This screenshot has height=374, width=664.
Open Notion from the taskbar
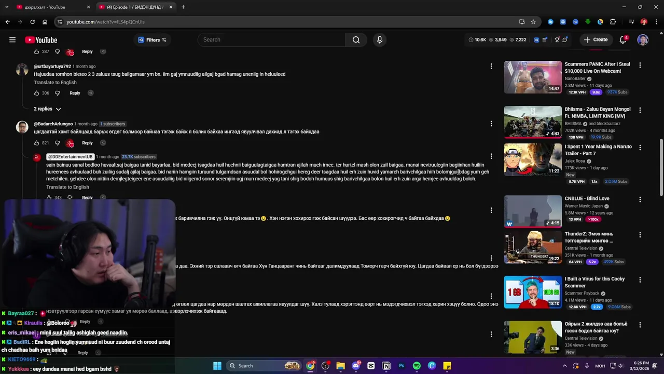386,366
